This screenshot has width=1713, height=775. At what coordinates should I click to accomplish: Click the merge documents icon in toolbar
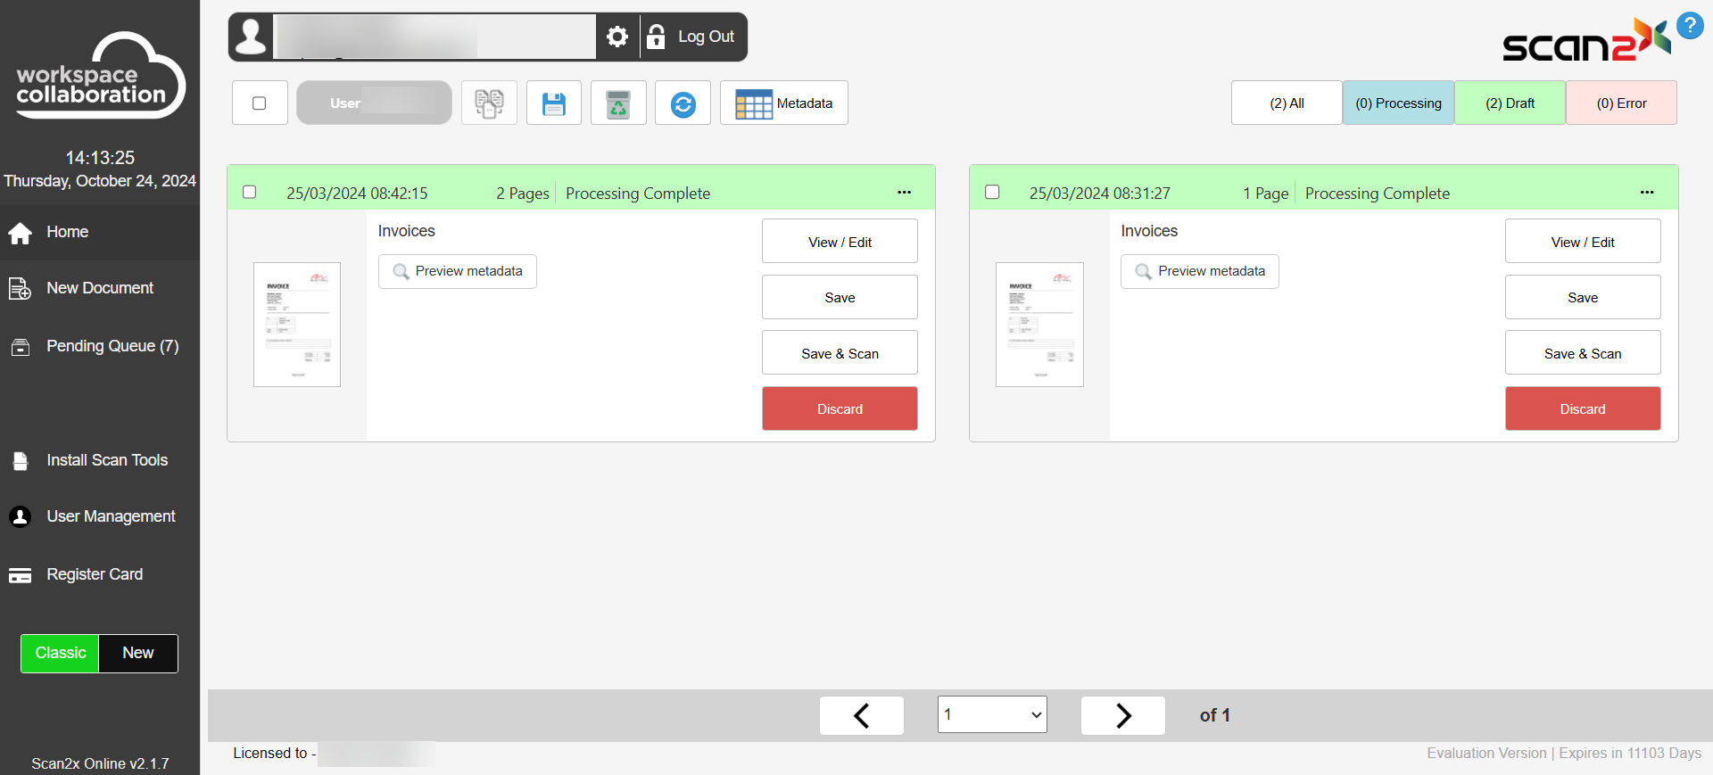(489, 103)
